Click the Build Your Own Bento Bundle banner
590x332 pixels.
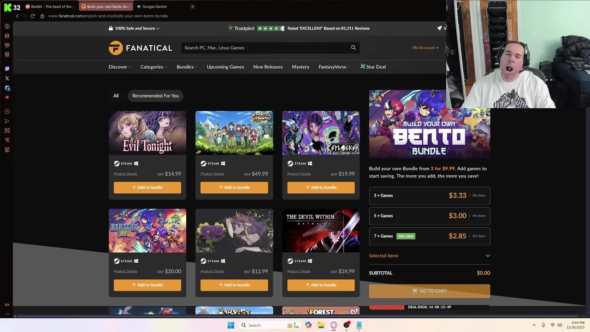[x=429, y=124]
